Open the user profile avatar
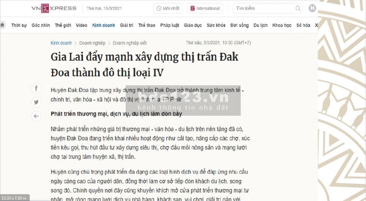The height and width of the screenshot is (201, 366). [x=312, y=8]
